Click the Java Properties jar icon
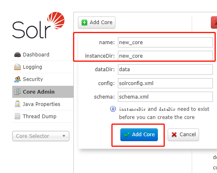The width and height of the screenshot is (217, 173). click(18, 104)
